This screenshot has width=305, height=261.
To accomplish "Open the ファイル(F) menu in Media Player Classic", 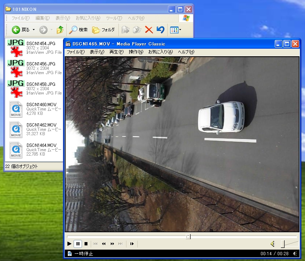I will tap(76, 52).
